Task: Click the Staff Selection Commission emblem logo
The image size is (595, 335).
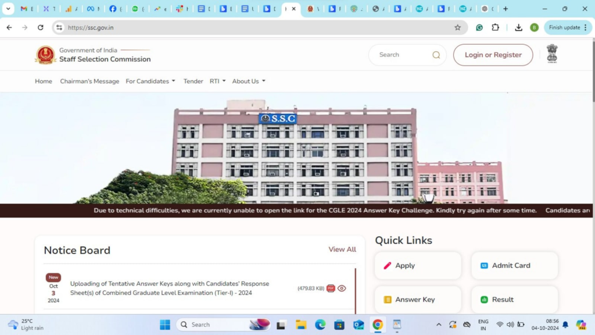Action: tap(45, 55)
